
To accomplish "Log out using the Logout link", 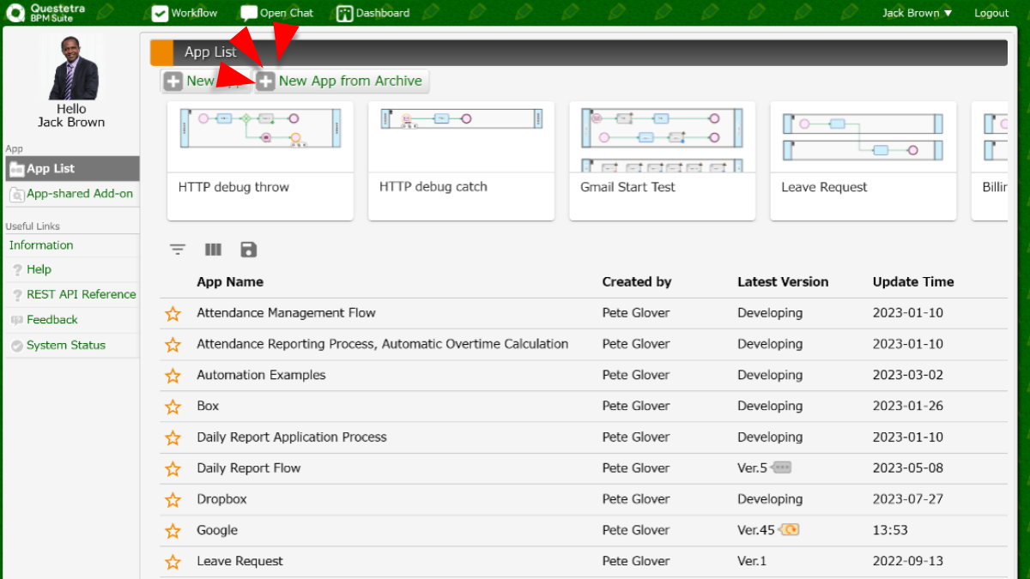I will [991, 13].
